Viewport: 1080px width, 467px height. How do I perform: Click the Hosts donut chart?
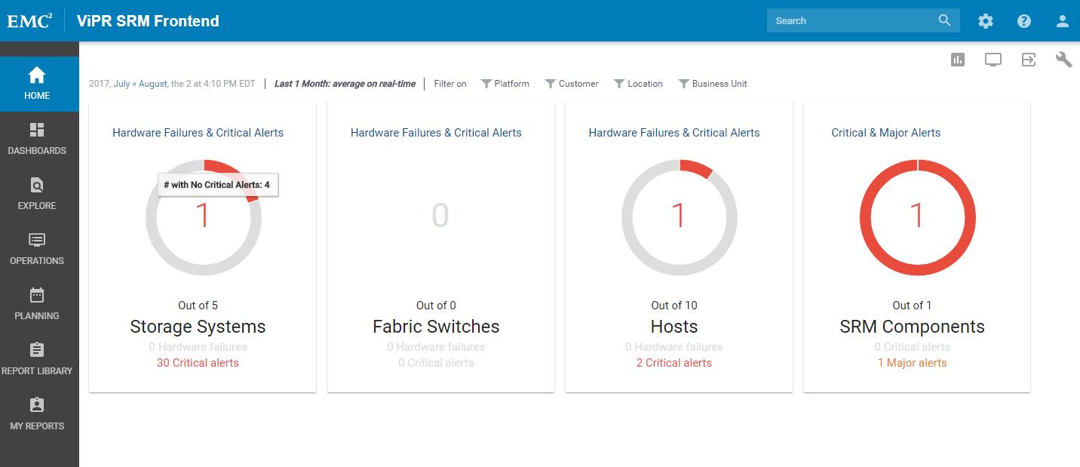[680, 217]
